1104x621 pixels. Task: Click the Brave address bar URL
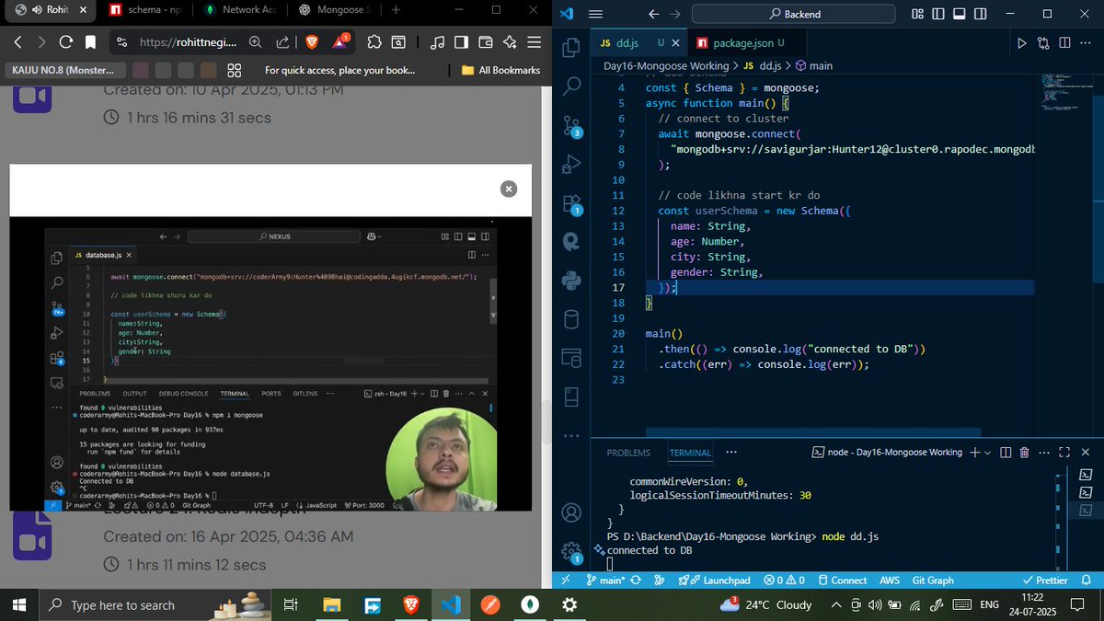click(x=188, y=42)
